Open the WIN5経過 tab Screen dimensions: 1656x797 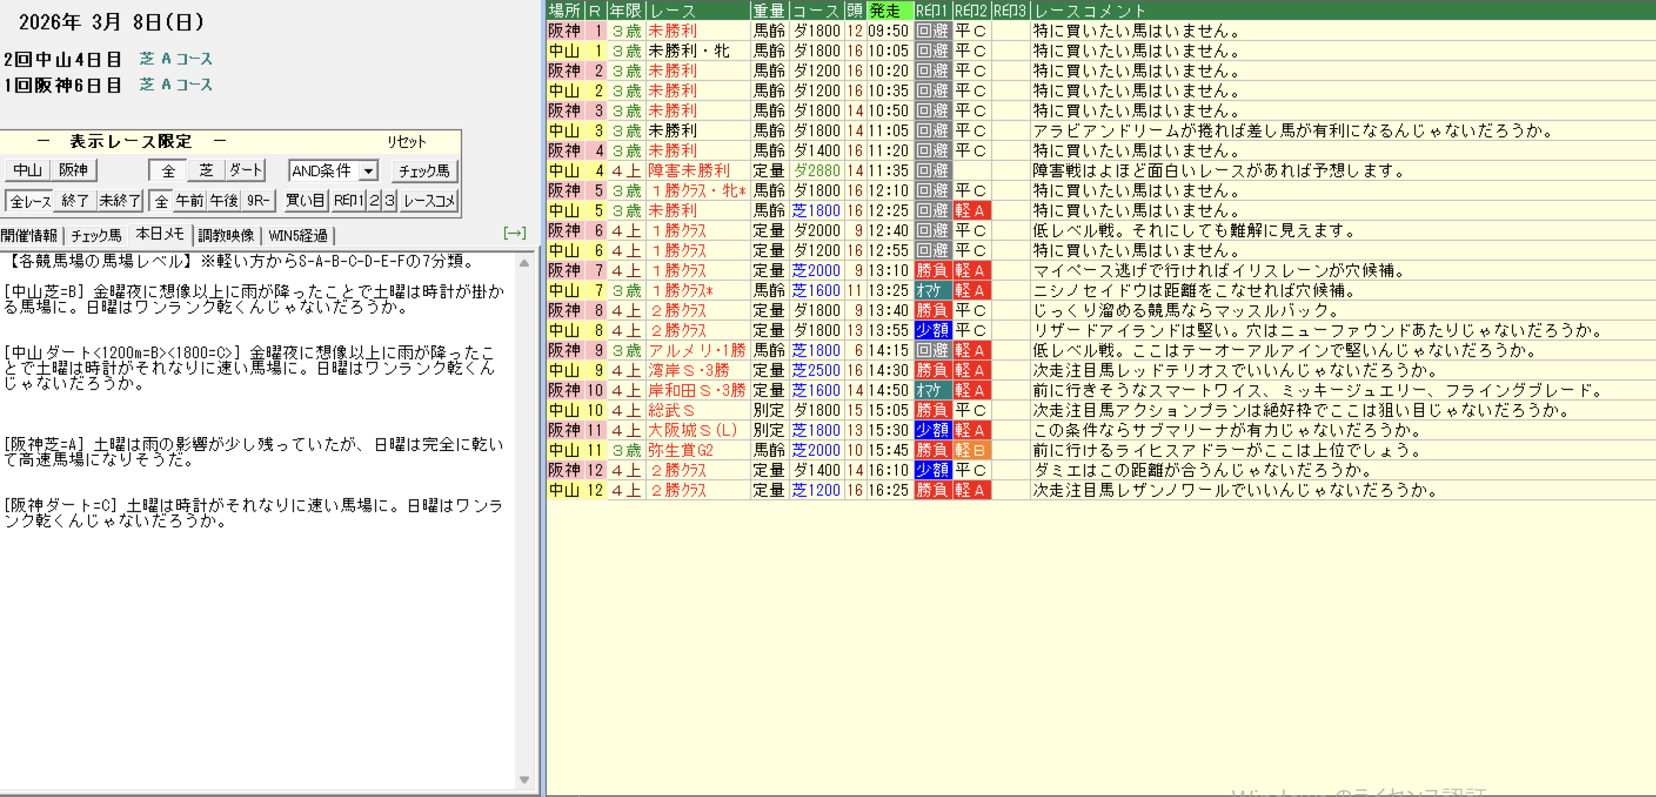tap(298, 235)
